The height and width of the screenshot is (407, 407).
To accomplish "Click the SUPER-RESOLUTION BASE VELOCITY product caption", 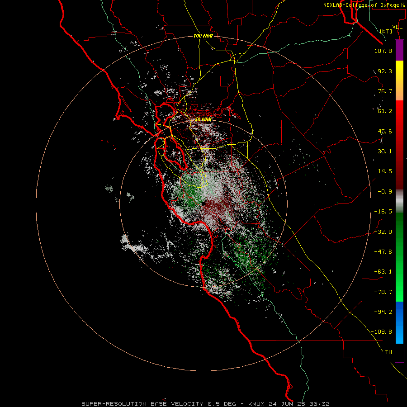I will coord(142,404).
